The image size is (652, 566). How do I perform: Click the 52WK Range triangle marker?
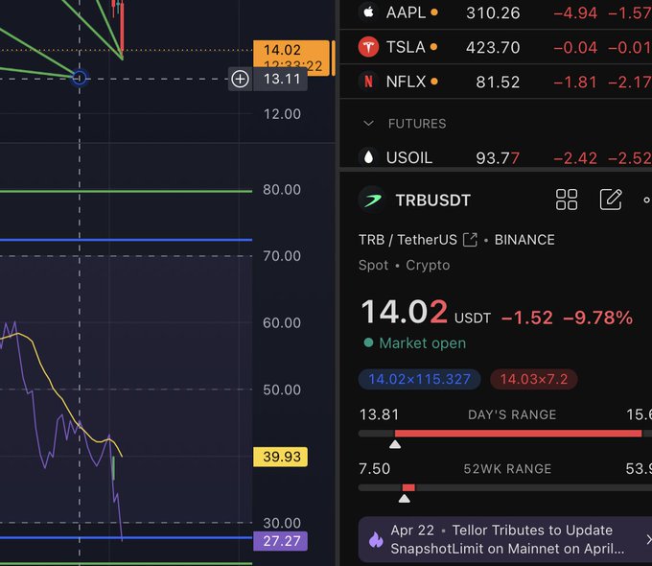pyautogui.click(x=405, y=499)
